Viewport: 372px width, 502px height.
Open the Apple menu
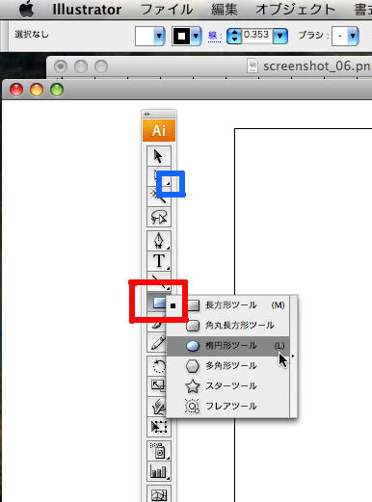[x=27, y=10]
